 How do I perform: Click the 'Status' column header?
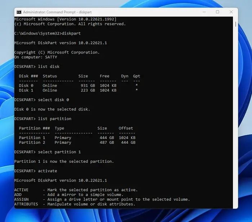click(50, 76)
